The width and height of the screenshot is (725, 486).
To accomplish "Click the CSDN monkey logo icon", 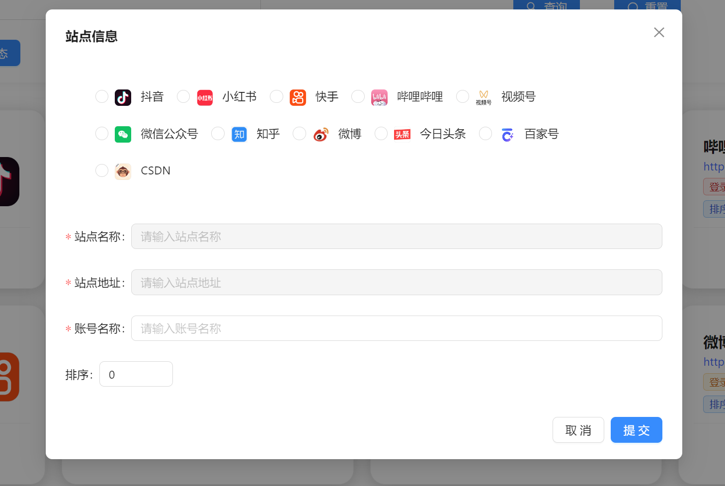I will pos(123,171).
